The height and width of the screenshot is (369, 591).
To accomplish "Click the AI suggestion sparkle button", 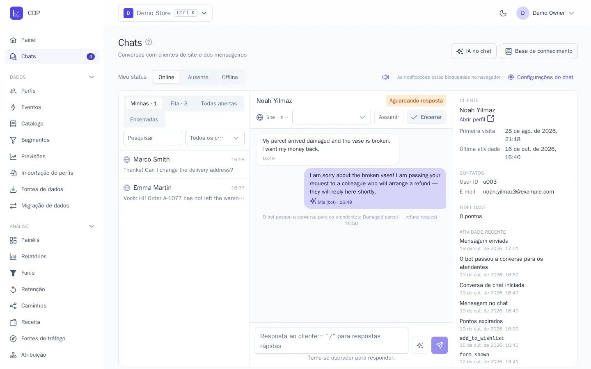I will (420, 345).
